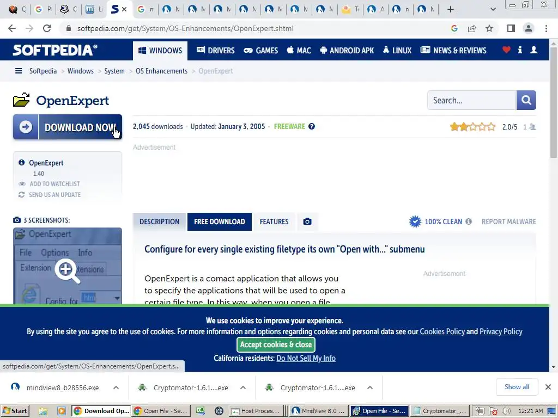Click Do Not Sell My Info link
The height and width of the screenshot is (418, 558).
[306, 358]
